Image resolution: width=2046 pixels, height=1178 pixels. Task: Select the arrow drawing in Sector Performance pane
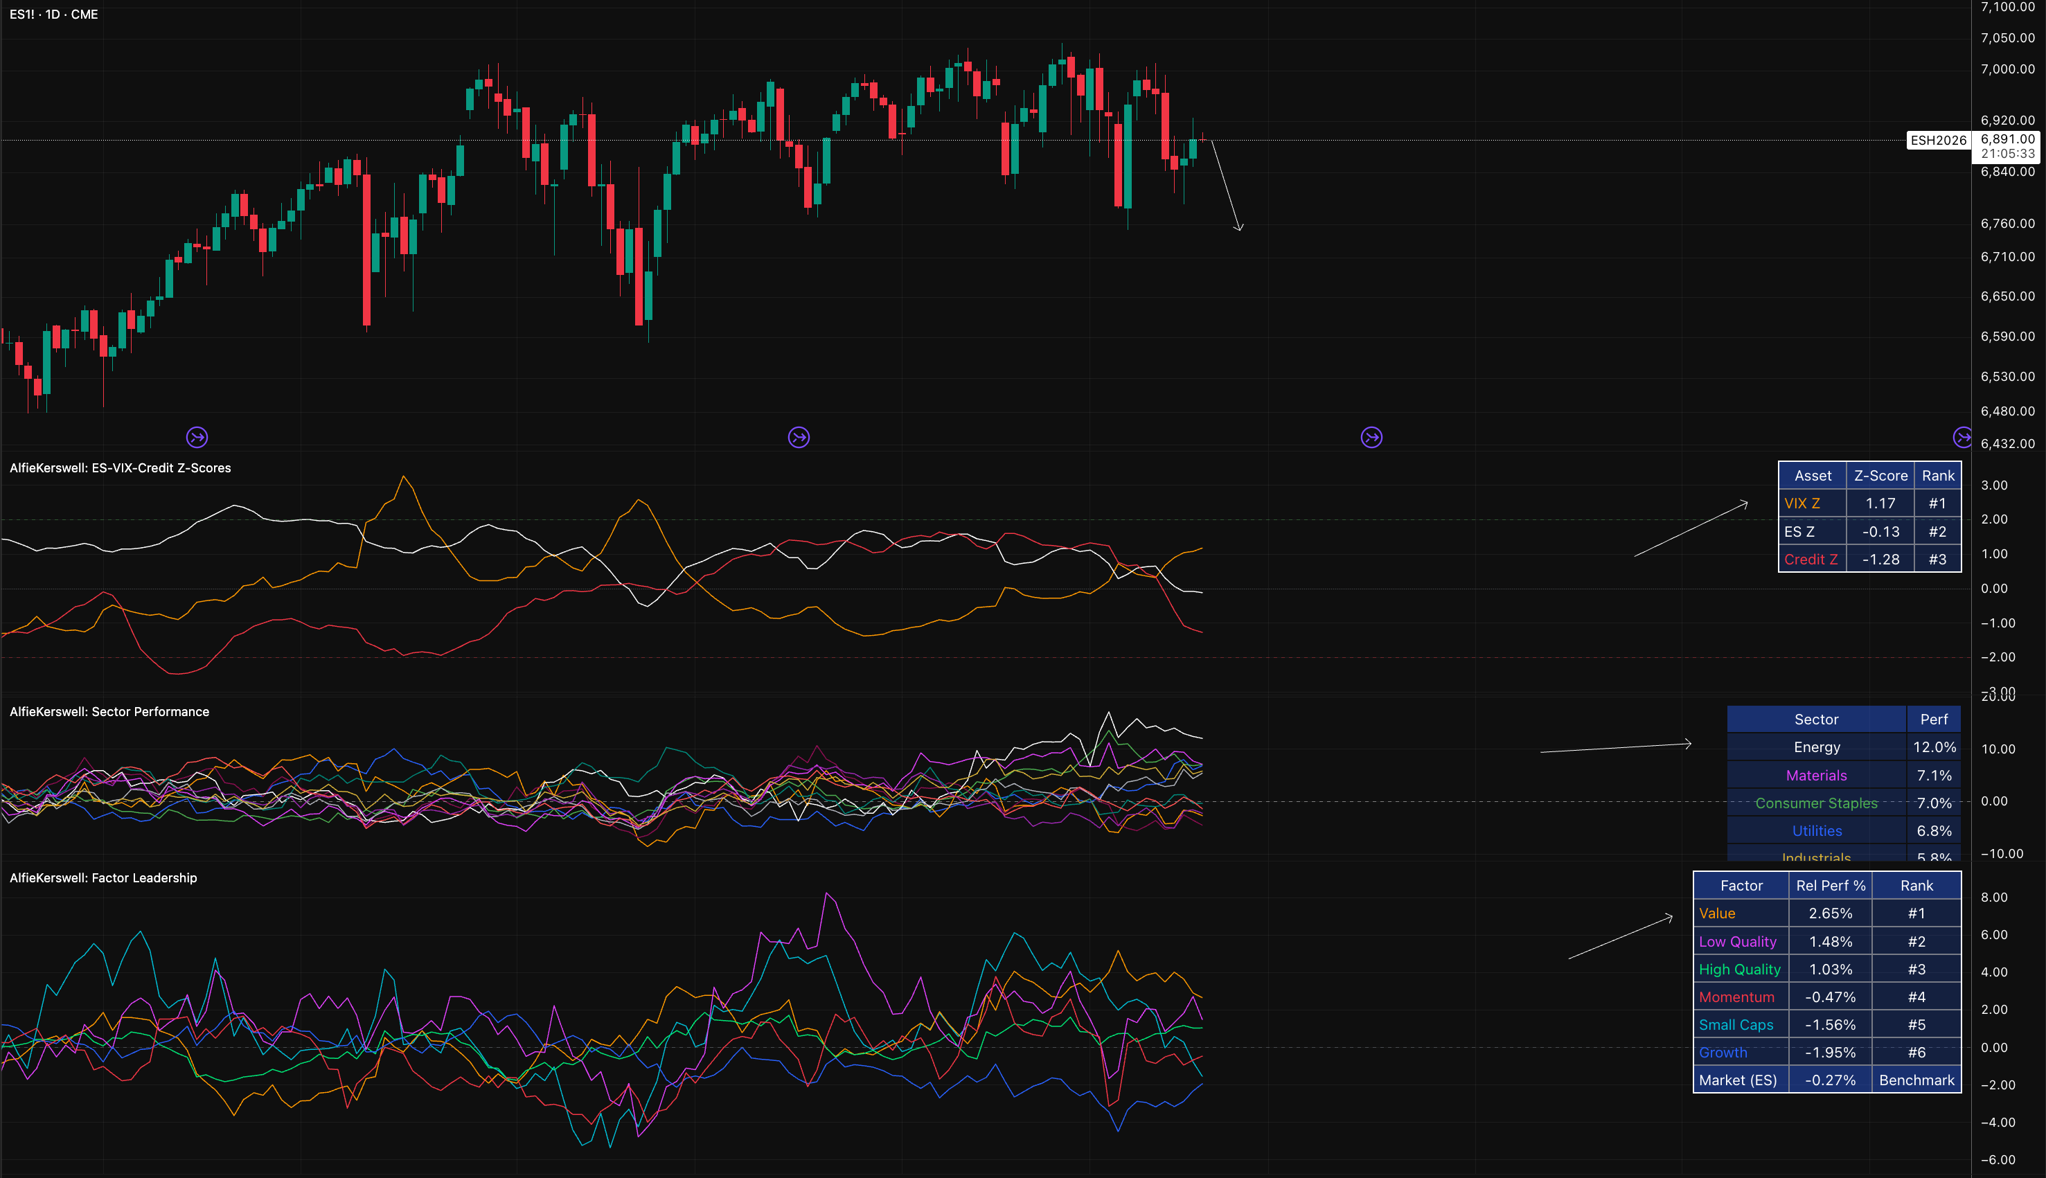click(x=1616, y=747)
